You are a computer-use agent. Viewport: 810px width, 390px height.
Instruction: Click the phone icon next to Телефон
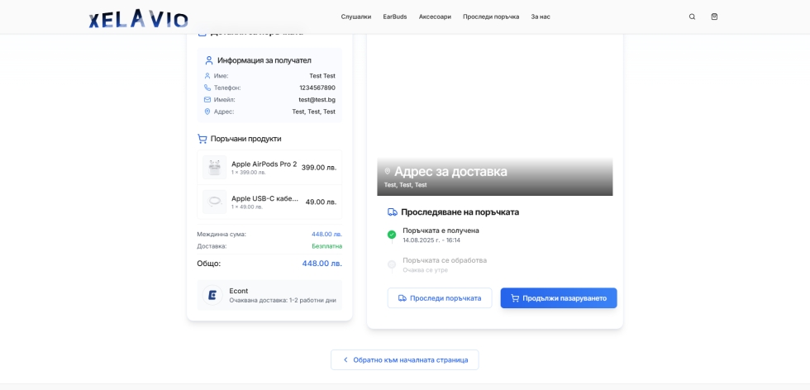(x=207, y=88)
